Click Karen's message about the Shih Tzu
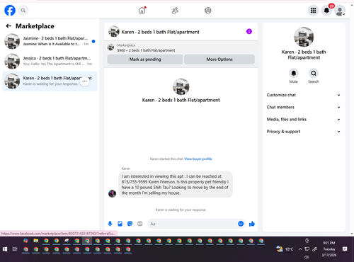The image size is (354, 262). [175, 185]
